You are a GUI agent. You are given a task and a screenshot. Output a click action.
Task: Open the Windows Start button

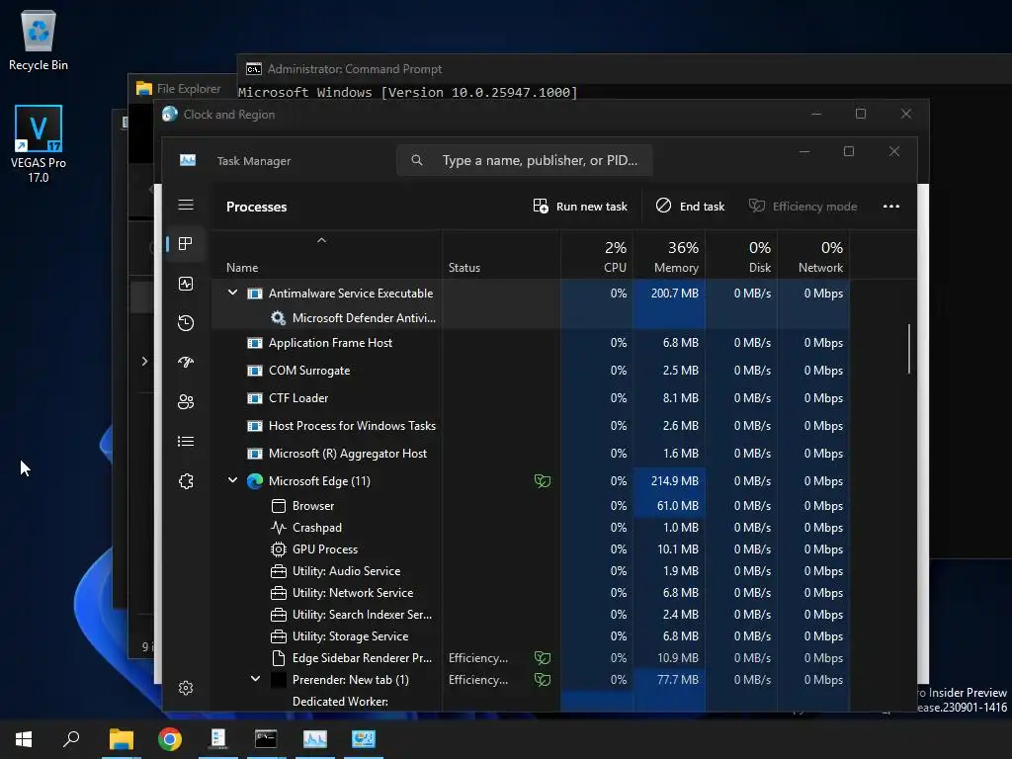click(24, 739)
